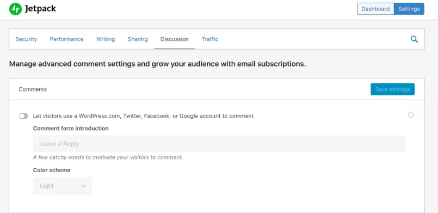
Task: Select the Discussion tab
Action: (x=175, y=39)
